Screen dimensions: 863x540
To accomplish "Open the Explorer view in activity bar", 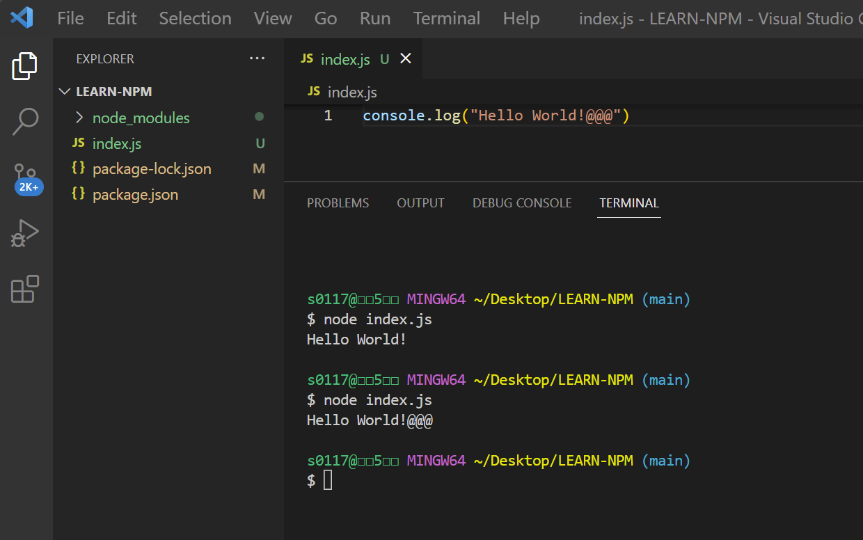I will [x=25, y=66].
